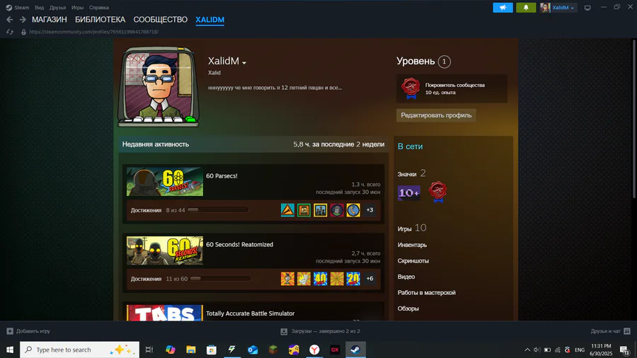
Task: Reload the profile page
Action: 10,32
